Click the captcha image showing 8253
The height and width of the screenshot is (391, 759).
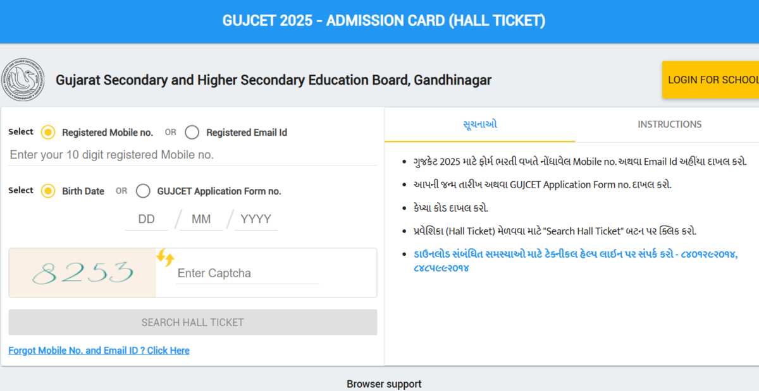(82, 273)
